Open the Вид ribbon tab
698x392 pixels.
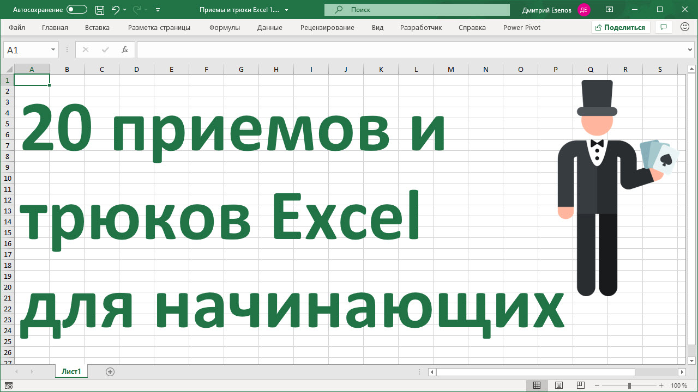[377, 27]
